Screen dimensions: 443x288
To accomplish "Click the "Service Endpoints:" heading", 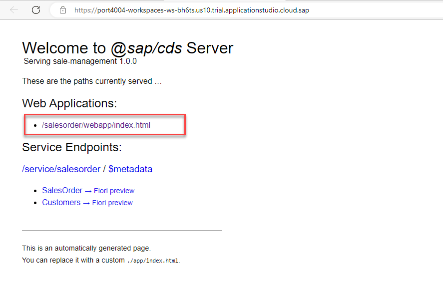I will [72, 147].
